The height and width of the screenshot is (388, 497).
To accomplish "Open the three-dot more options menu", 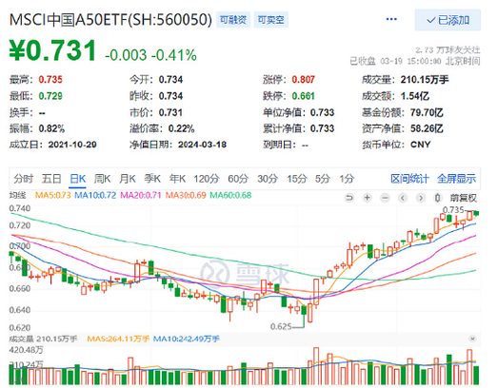I will coord(391,20).
